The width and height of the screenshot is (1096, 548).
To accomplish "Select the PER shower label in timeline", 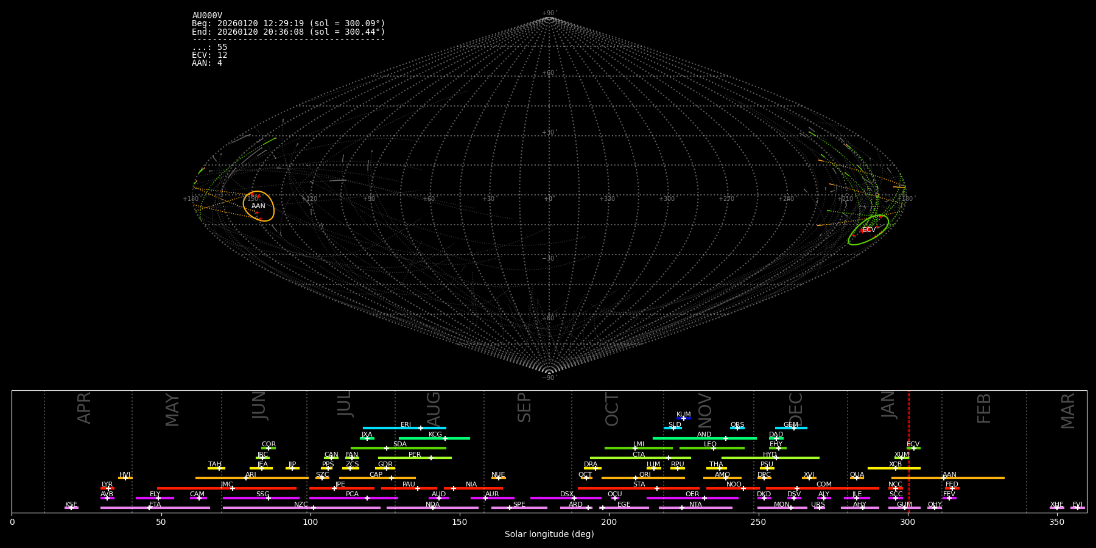I will coord(415,455).
